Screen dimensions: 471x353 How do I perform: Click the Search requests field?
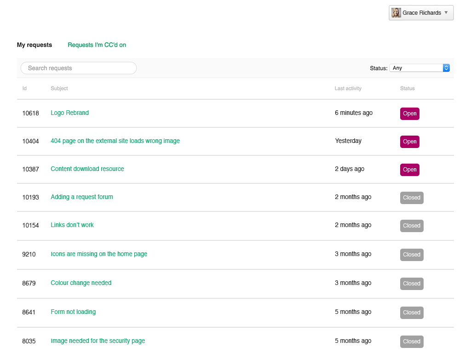[79, 68]
